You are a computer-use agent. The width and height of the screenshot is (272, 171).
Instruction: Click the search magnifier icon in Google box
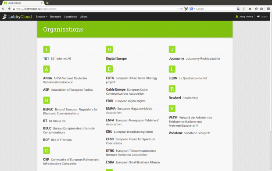click(238, 9)
